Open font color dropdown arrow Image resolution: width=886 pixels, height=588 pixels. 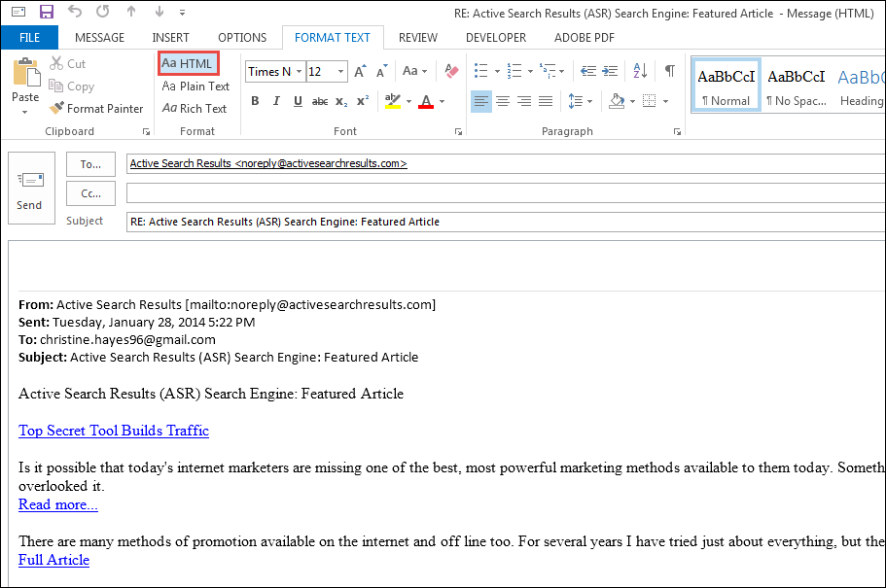click(x=442, y=102)
